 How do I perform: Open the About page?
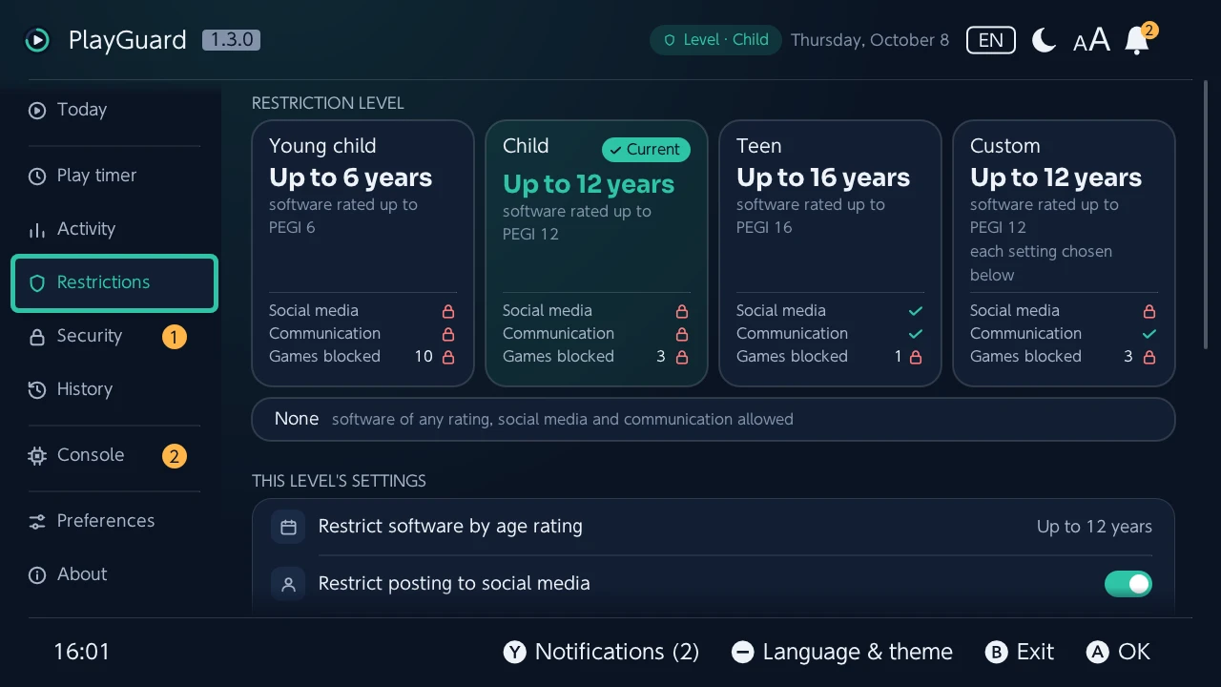click(x=114, y=574)
